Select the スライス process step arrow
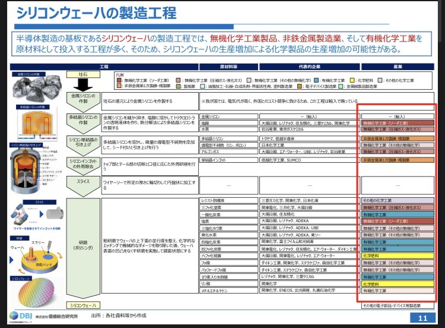 pyautogui.click(x=83, y=185)
